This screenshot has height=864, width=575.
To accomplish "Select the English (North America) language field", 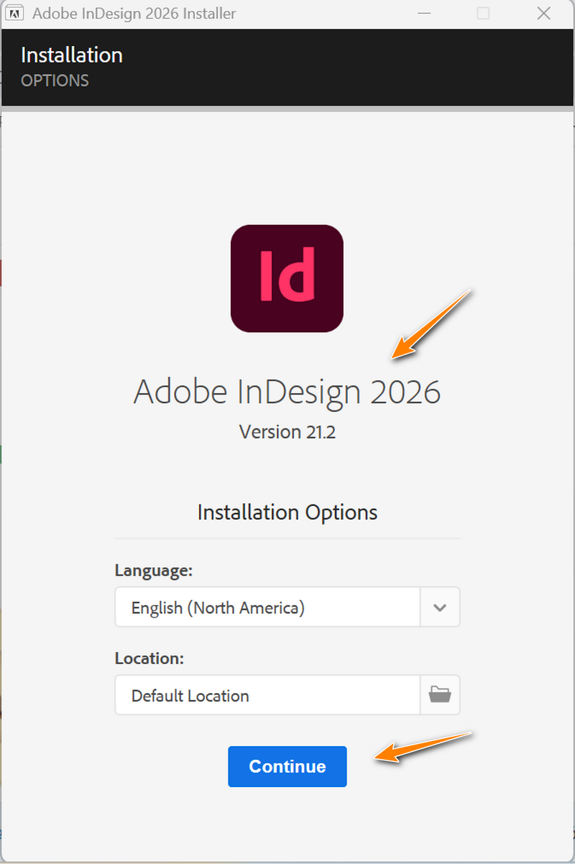I will [267, 607].
